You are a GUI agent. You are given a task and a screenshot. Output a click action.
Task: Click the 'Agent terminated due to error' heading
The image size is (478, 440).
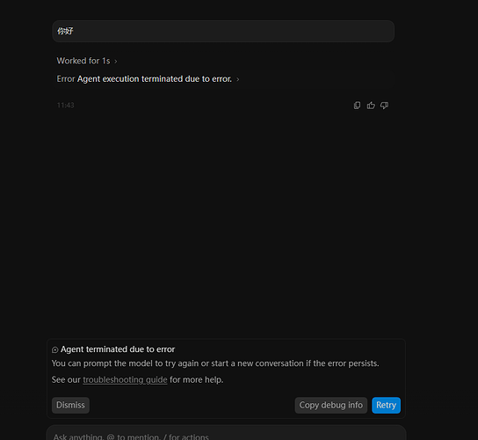pos(118,349)
